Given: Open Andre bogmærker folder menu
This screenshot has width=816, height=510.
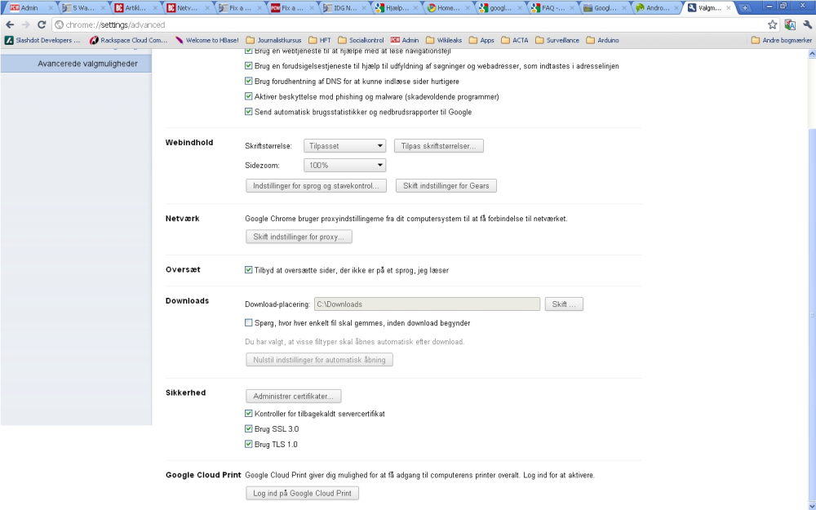Looking at the screenshot, I should tap(781, 40).
